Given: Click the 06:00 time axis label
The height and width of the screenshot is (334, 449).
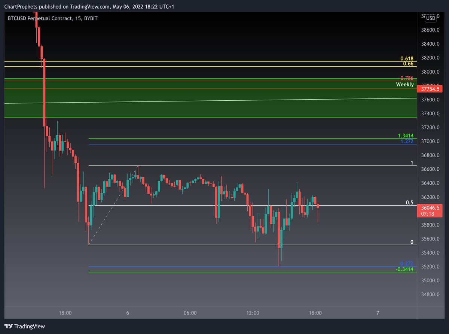Looking at the screenshot, I should click(x=190, y=313).
